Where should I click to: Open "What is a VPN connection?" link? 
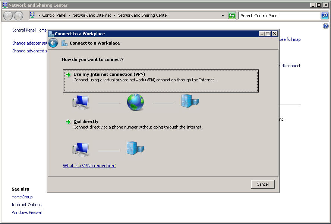[89, 166]
